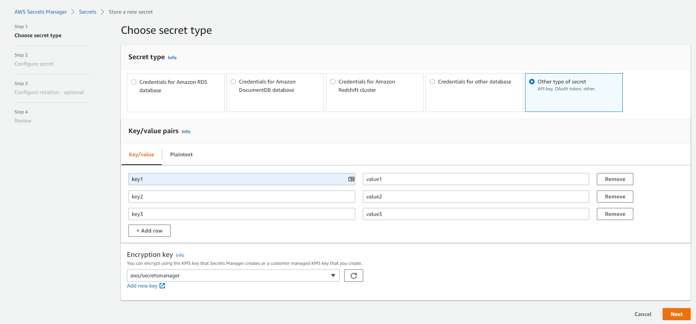
Task: Open the aws/secretsmanager encryption key dropdown
Action: [233, 275]
